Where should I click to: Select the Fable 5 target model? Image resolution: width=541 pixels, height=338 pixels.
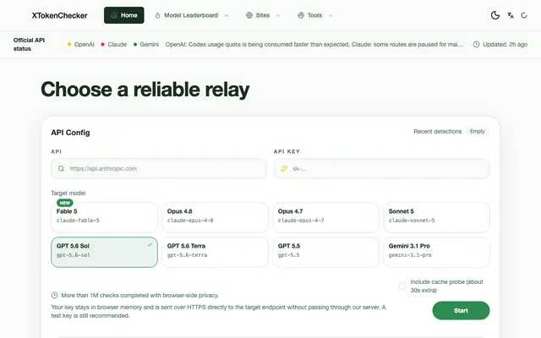104,217
